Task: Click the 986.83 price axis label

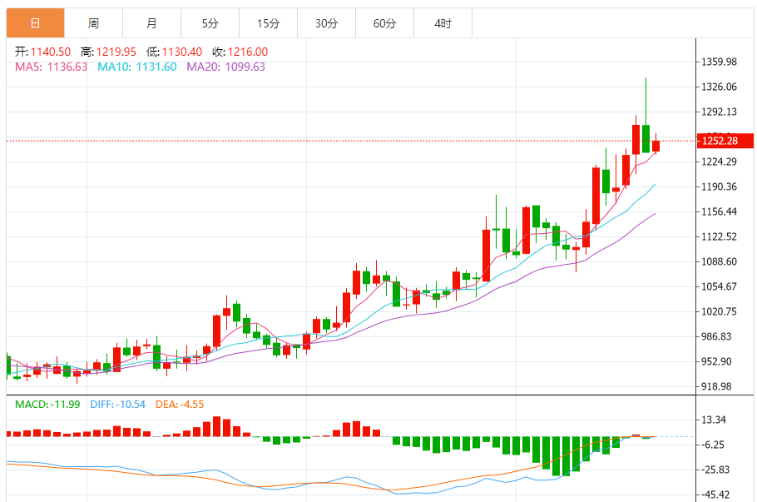Action: [719, 336]
